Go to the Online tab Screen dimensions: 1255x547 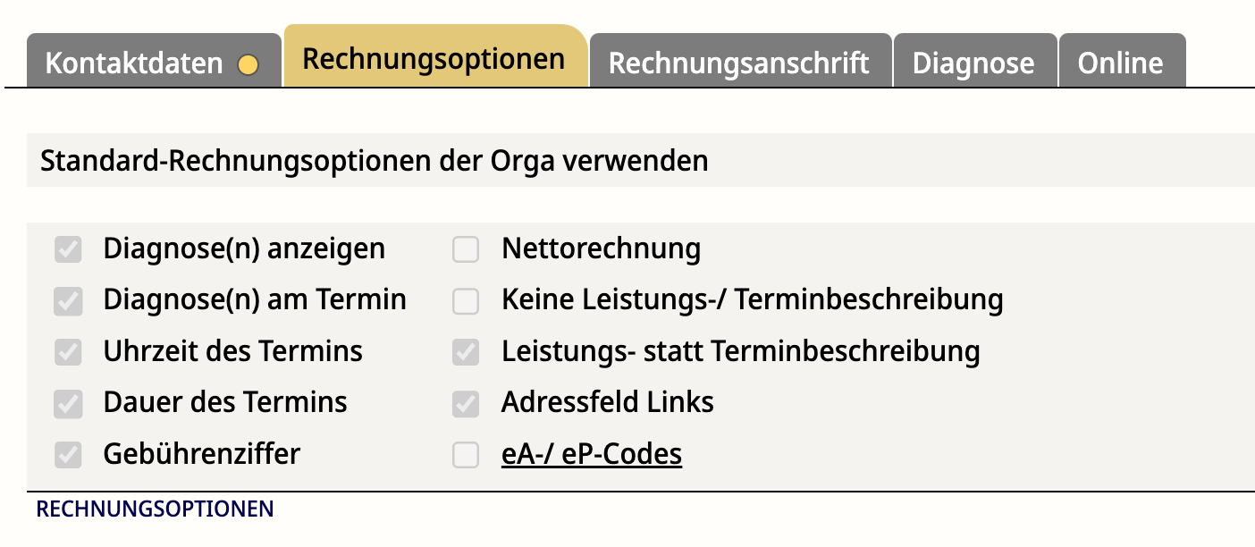pyautogui.click(x=1121, y=63)
